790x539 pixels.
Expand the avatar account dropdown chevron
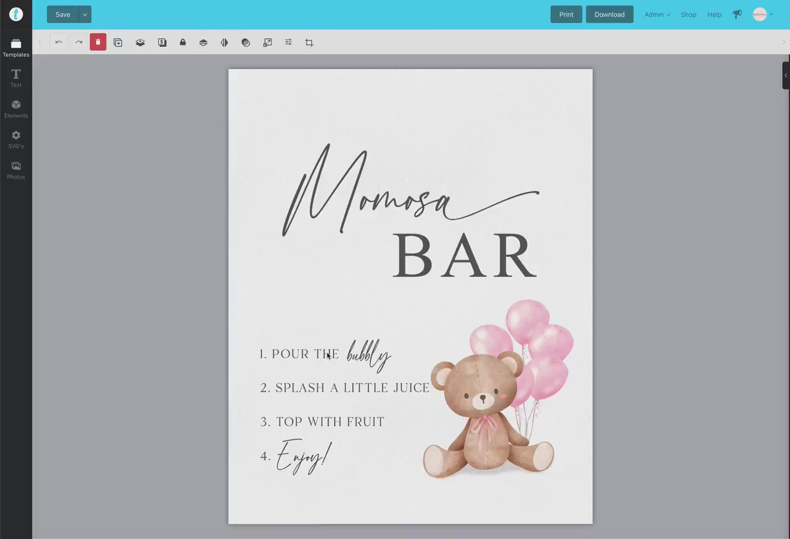point(771,15)
